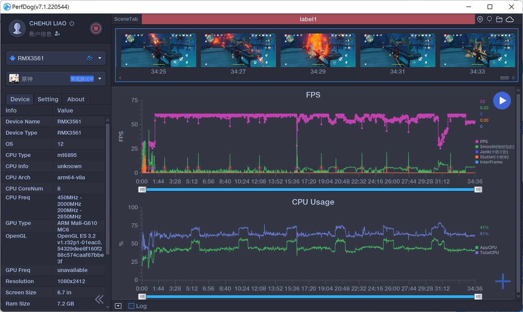
Task: Collapse the left panel with double chevron
Action: tap(99, 299)
